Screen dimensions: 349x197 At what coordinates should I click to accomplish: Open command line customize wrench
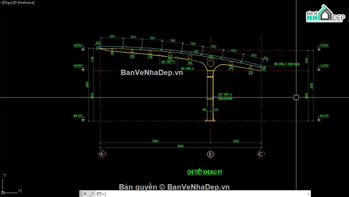(91, 194)
